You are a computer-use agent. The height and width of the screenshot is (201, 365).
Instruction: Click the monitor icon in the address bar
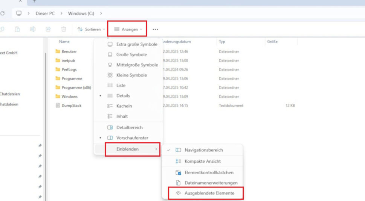tap(19, 14)
